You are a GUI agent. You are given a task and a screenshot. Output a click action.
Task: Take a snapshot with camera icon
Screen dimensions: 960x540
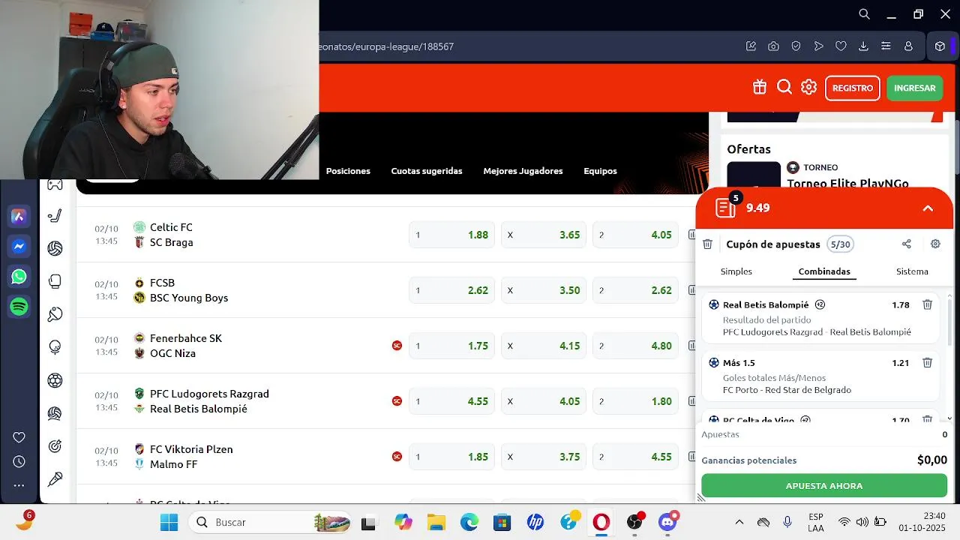773,46
